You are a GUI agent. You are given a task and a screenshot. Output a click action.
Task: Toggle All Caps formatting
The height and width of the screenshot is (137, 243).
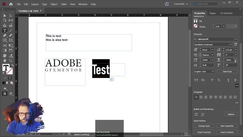pyautogui.click(x=196, y=80)
